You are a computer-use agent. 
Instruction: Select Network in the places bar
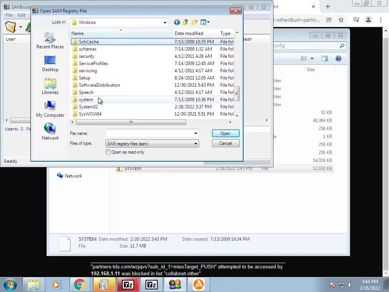[x=50, y=132]
